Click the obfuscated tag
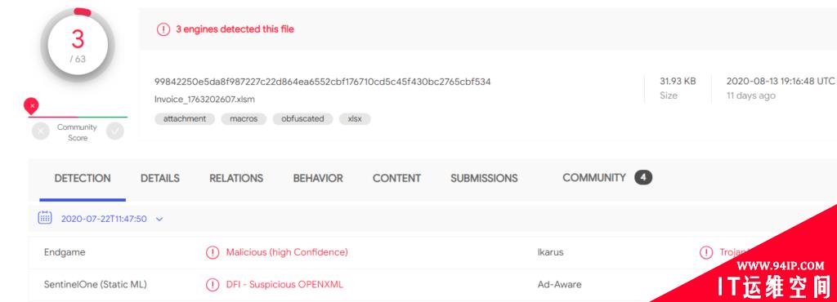The width and height of the screenshot is (837, 302). [x=302, y=119]
